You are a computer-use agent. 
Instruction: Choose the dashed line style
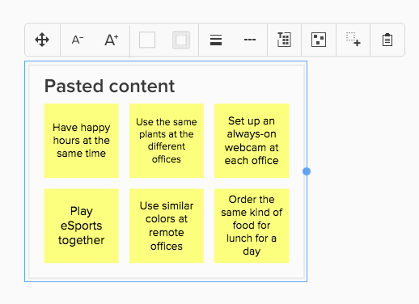coord(250,40)
